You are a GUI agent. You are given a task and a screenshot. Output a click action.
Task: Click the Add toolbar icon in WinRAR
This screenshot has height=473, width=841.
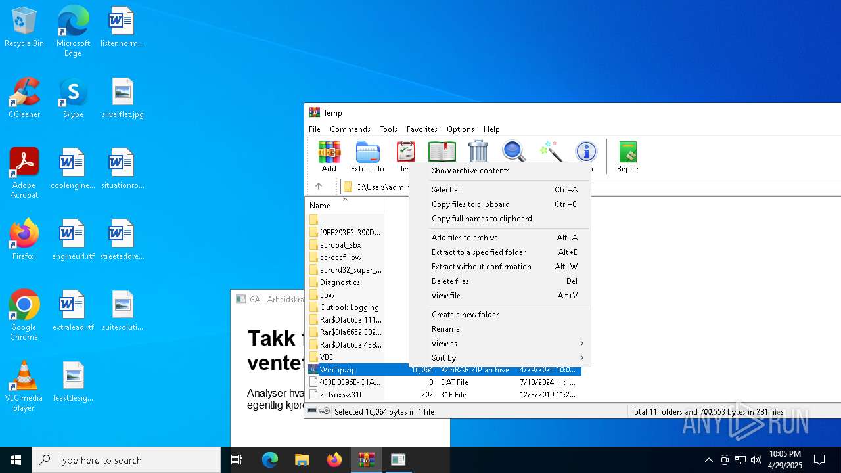(329, 157)
